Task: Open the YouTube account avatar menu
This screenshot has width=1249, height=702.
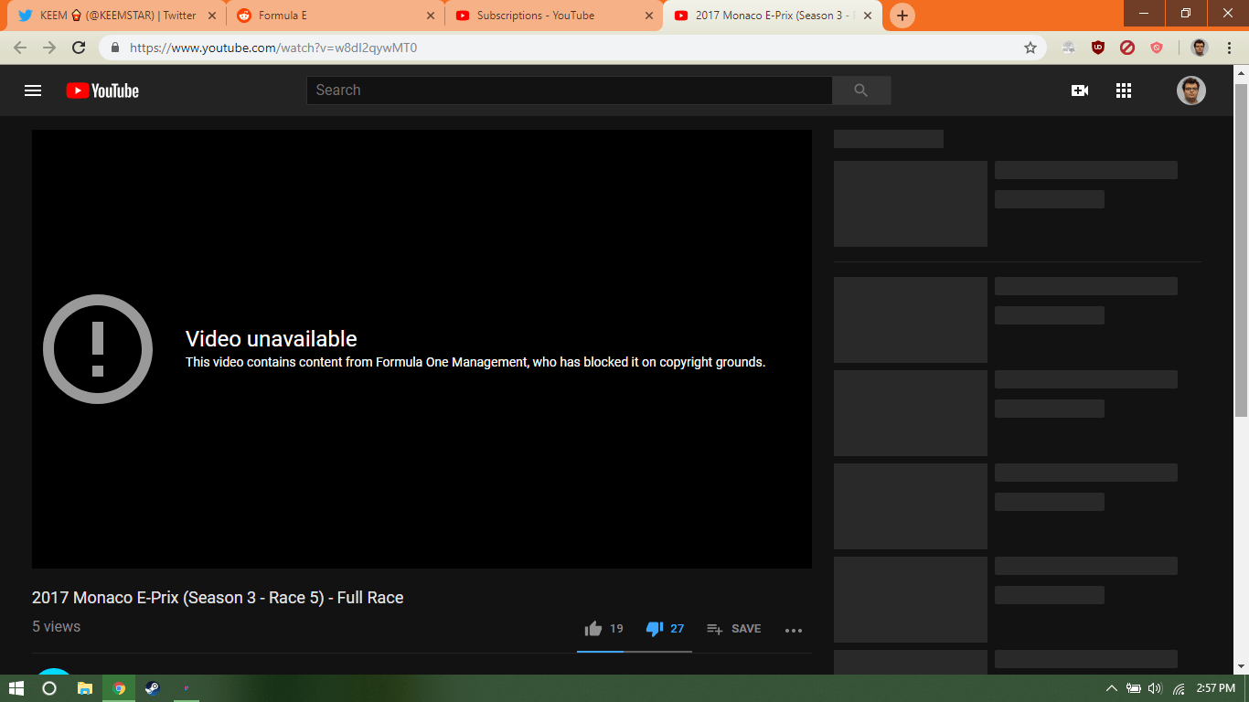Action: [x=1190, y=90]
